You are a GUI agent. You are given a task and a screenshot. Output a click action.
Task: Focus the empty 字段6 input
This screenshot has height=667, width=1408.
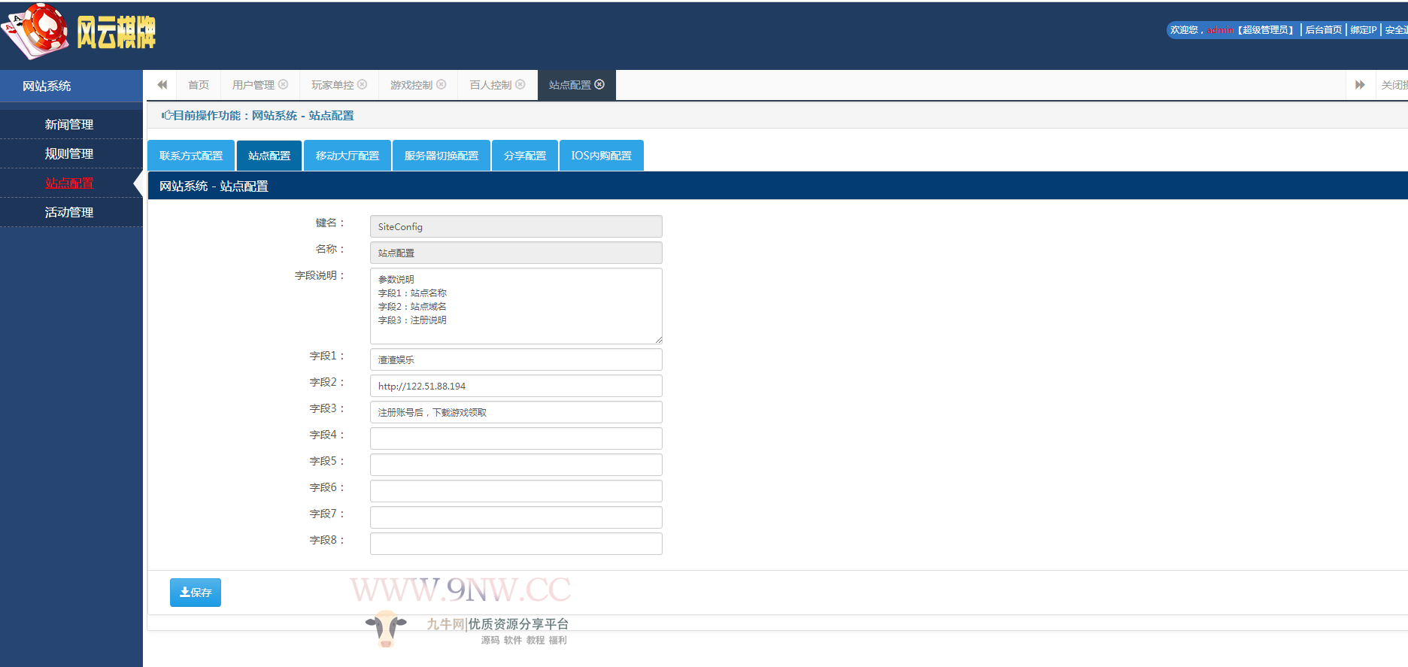pos(516,491)
